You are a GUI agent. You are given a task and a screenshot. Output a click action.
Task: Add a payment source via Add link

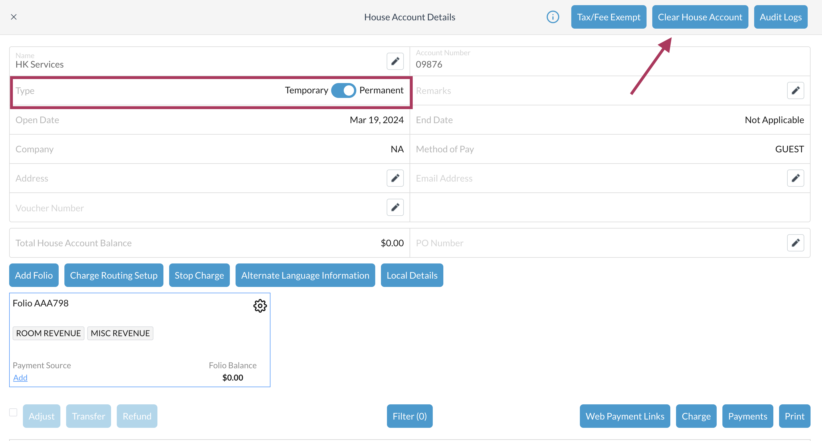click(x=20, y=377)
